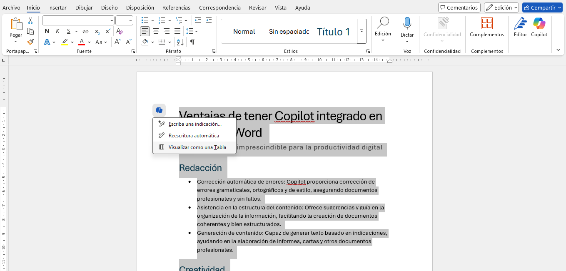The width and height of the screenshot is (566, 271).
Task: Click the tab selector at ruler corner
Action: point(3,60)
